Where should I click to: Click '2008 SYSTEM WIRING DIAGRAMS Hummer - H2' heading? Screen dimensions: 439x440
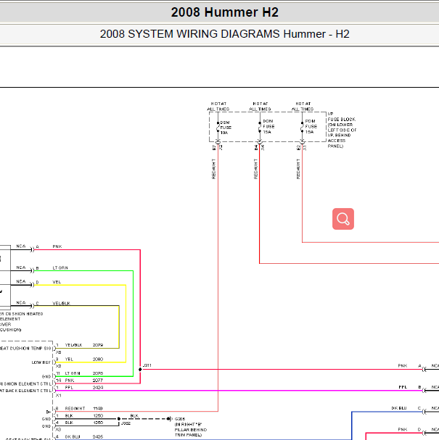[225, 34]
